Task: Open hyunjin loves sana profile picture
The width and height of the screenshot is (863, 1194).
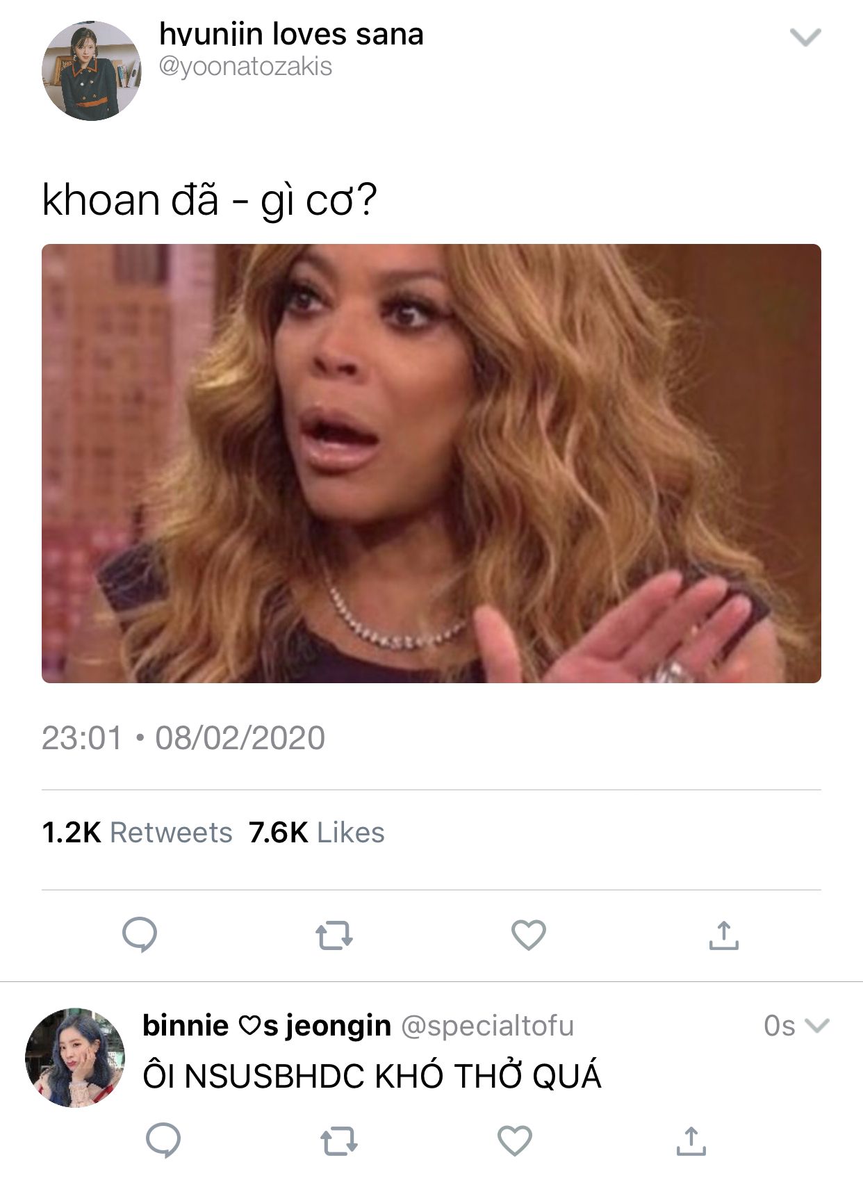Action: pyautogui.click(x=92, y=71)
